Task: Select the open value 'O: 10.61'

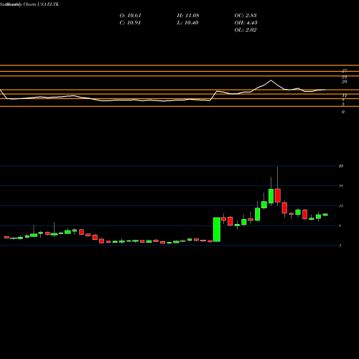Action: point(130,15)
